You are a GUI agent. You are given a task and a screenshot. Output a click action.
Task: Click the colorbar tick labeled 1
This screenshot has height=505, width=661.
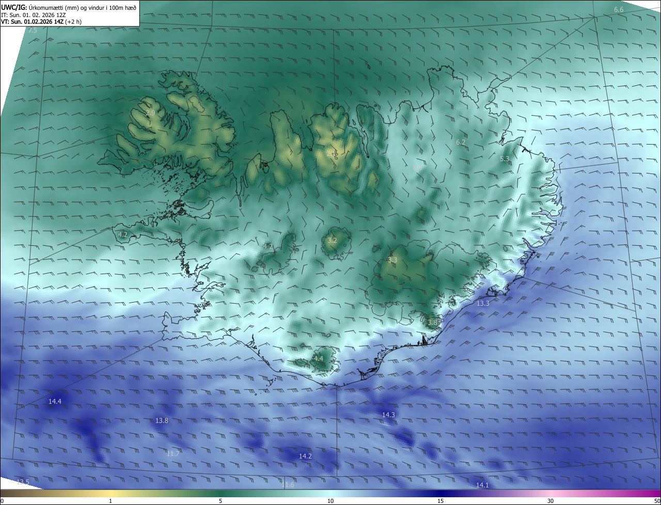click(111, 501)
